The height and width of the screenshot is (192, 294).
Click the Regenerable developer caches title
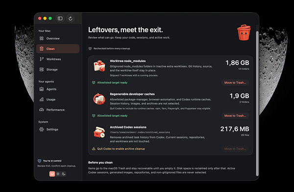132,94
